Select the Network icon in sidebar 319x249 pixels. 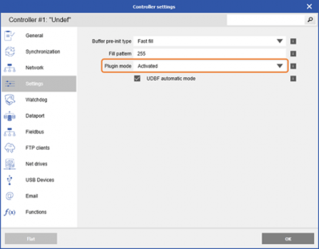(10, 68)
